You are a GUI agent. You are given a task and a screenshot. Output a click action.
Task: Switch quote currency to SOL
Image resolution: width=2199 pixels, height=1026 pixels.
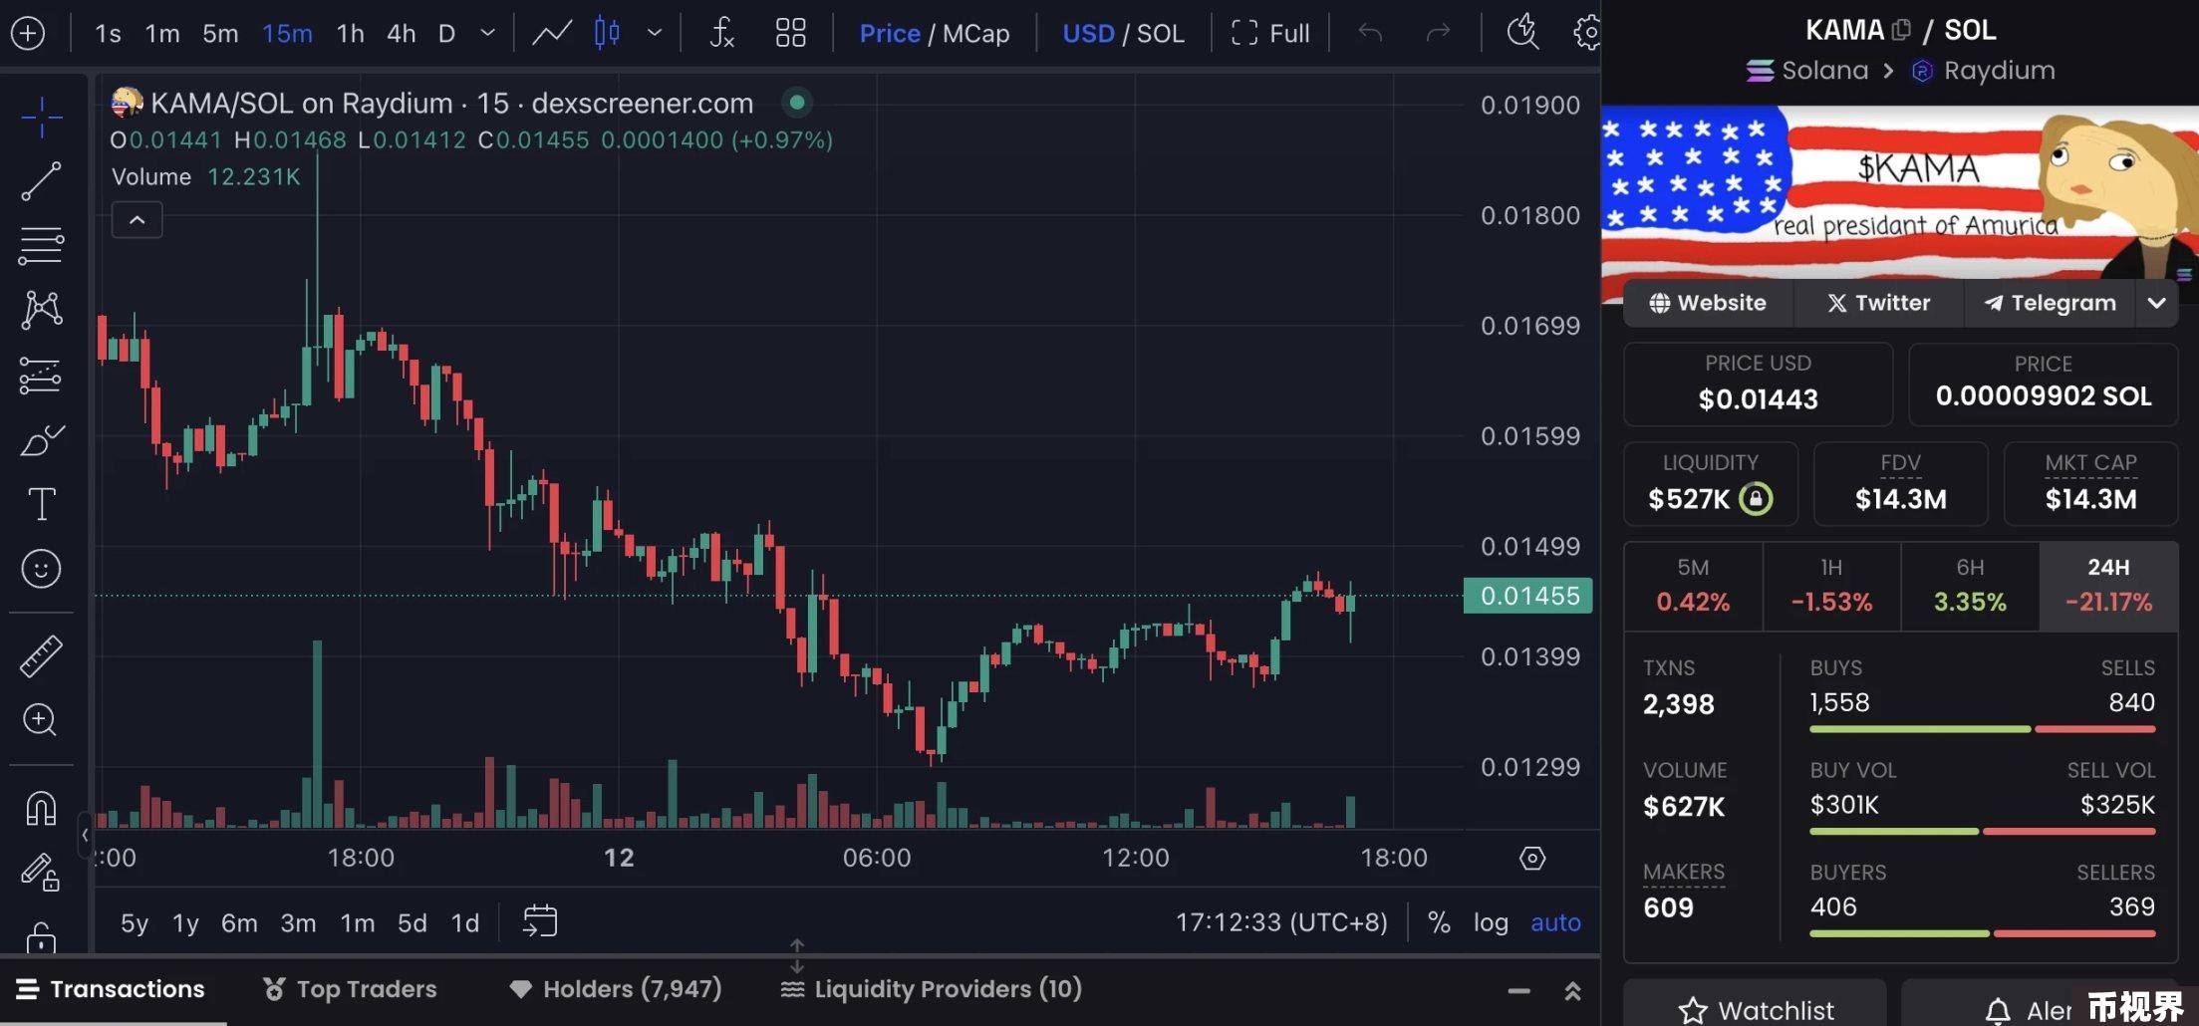click(x=1161, y=33)
